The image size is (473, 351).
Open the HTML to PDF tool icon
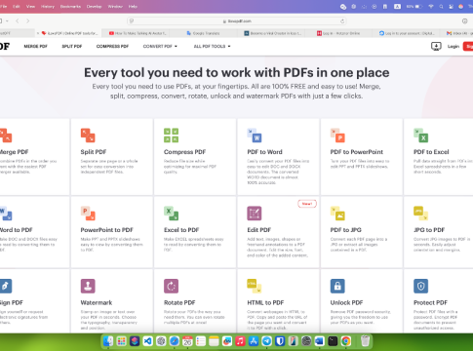(255, 286)
